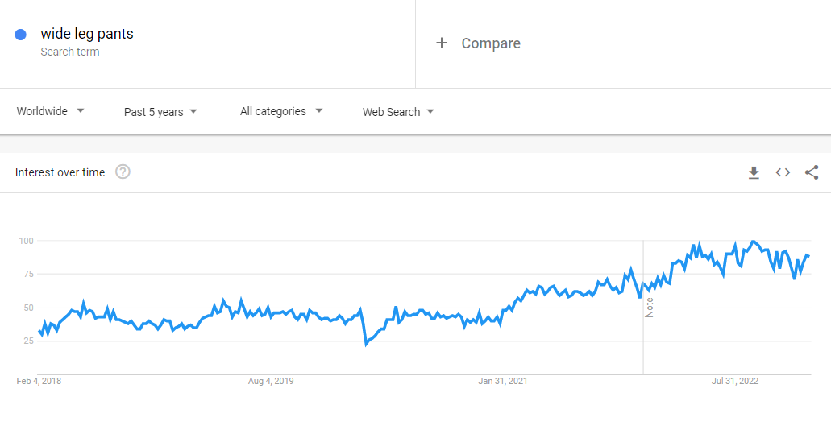
Task: Click the Interest over time heading
Action: click(60, 172)
